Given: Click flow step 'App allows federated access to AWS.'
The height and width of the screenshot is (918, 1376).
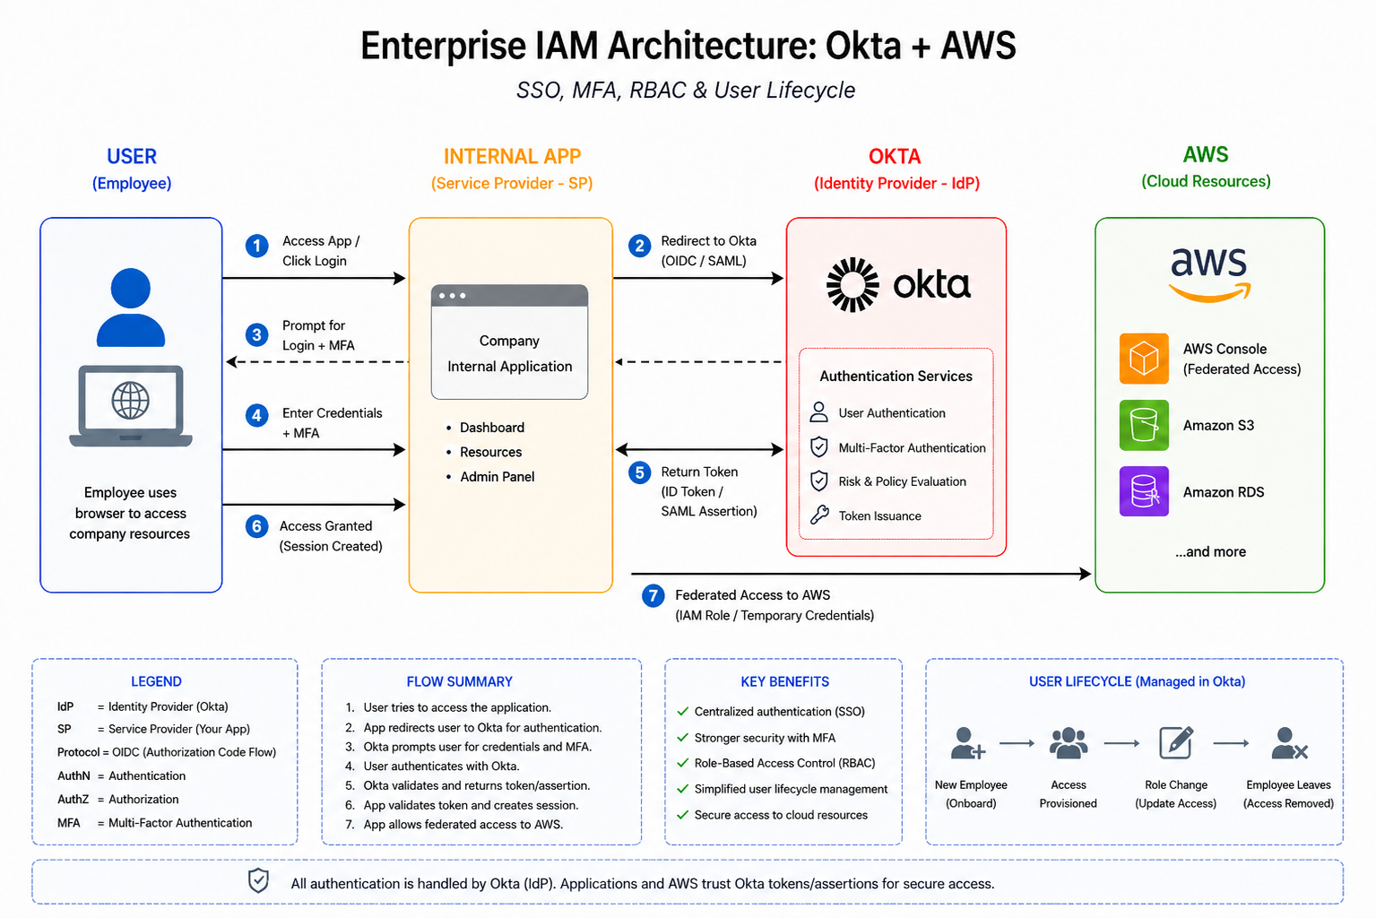Looking at the screenshot, I should tap(454, 825).
